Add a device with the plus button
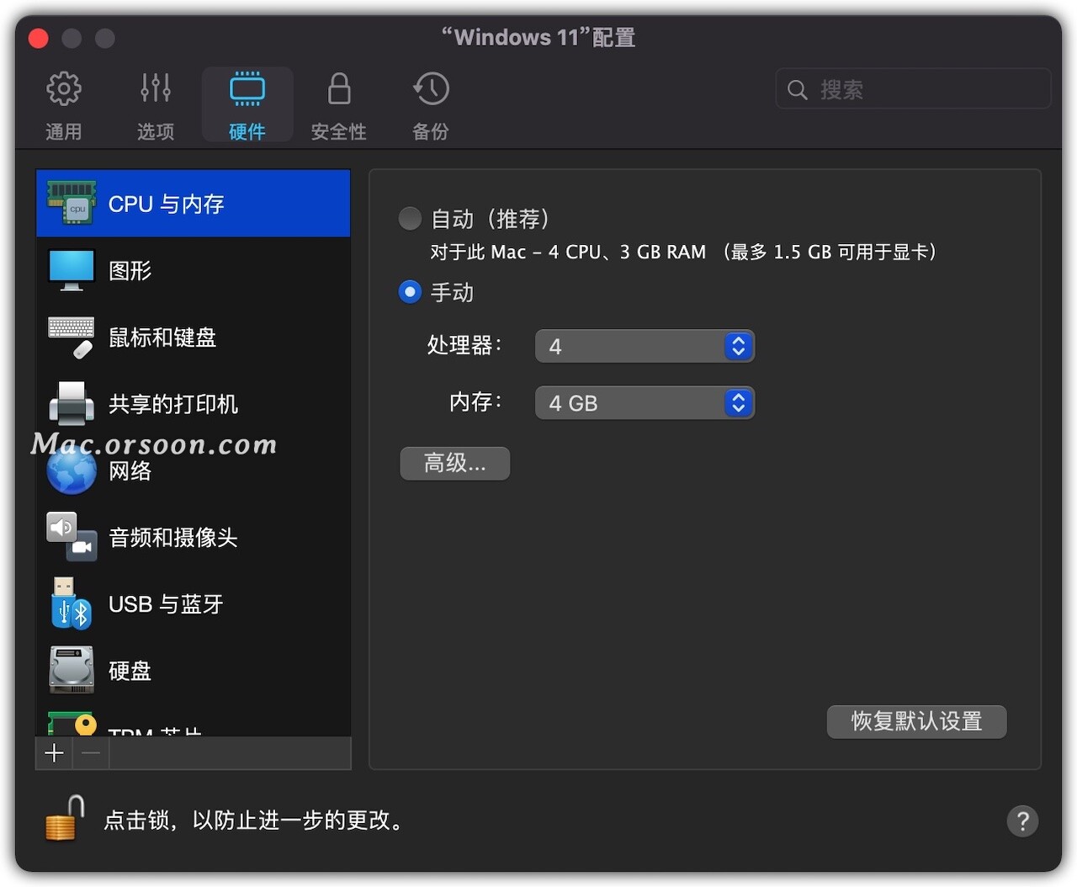Viewport: 1077px width, 887px height. [55, 753]
